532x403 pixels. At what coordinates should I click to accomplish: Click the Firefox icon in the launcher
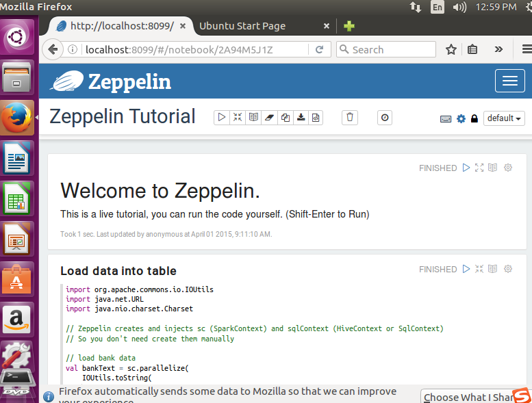[x=17, y=118]
